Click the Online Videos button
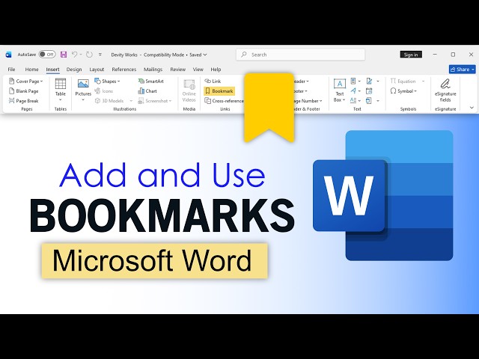Image resolution: width=479 pixels, height=359 pixels. (x=189, y=90)
